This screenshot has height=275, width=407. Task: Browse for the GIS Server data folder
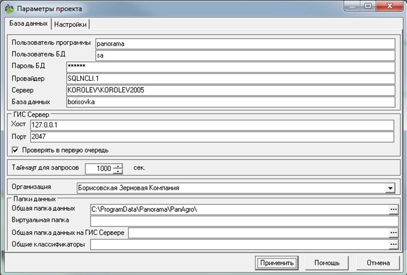coord(393,232)
